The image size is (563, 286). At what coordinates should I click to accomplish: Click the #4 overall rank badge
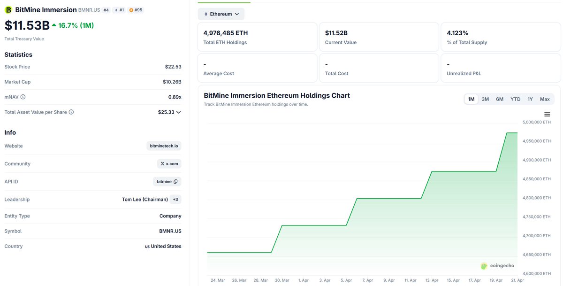point(106,10)
